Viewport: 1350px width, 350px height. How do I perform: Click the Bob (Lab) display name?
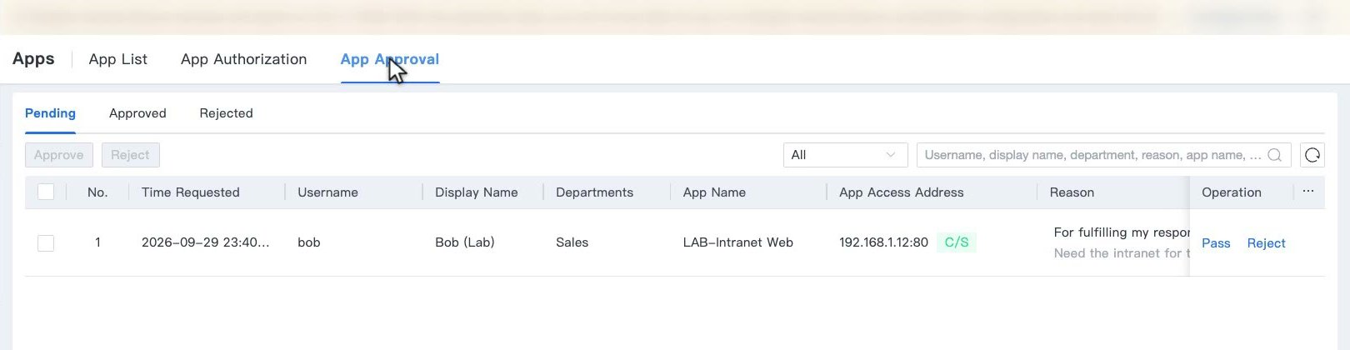[464, 242]
